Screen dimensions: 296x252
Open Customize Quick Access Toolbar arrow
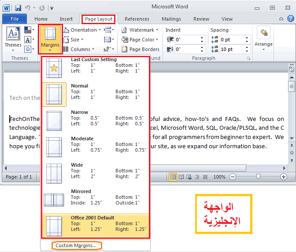(52, 8)
